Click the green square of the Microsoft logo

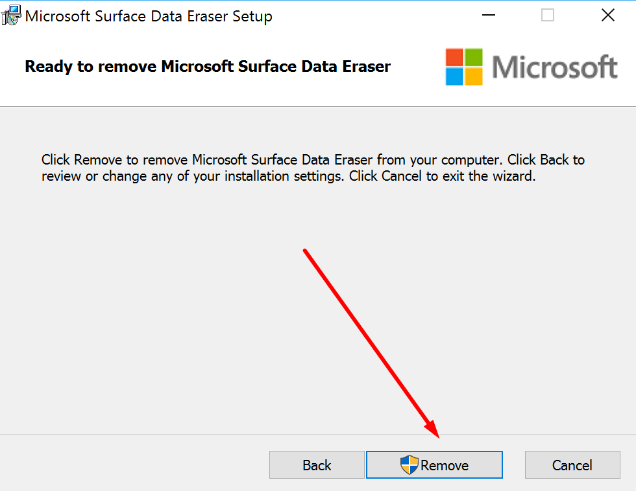(x=474, y=57)
